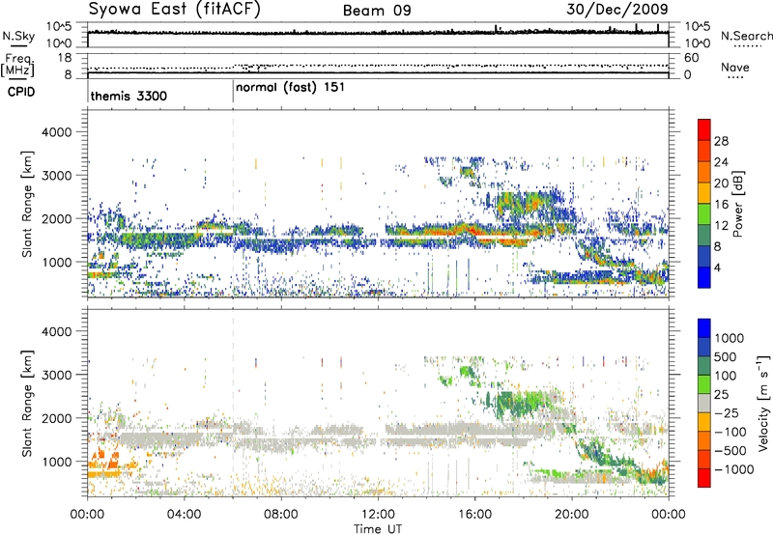Click the 'N.Search' legend label

coord(747,36)
